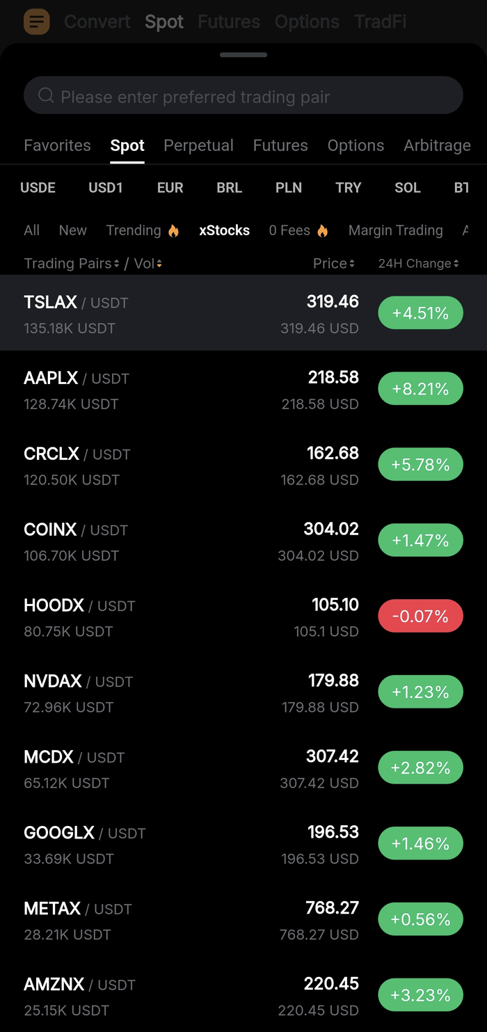Go to Futures in top navigation

pyautogui.click(x=229, y=22)
